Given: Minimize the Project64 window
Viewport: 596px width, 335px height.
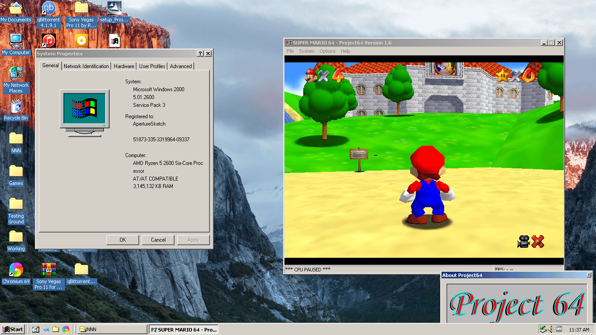Looking at the screenshot, I should [544, 43].
